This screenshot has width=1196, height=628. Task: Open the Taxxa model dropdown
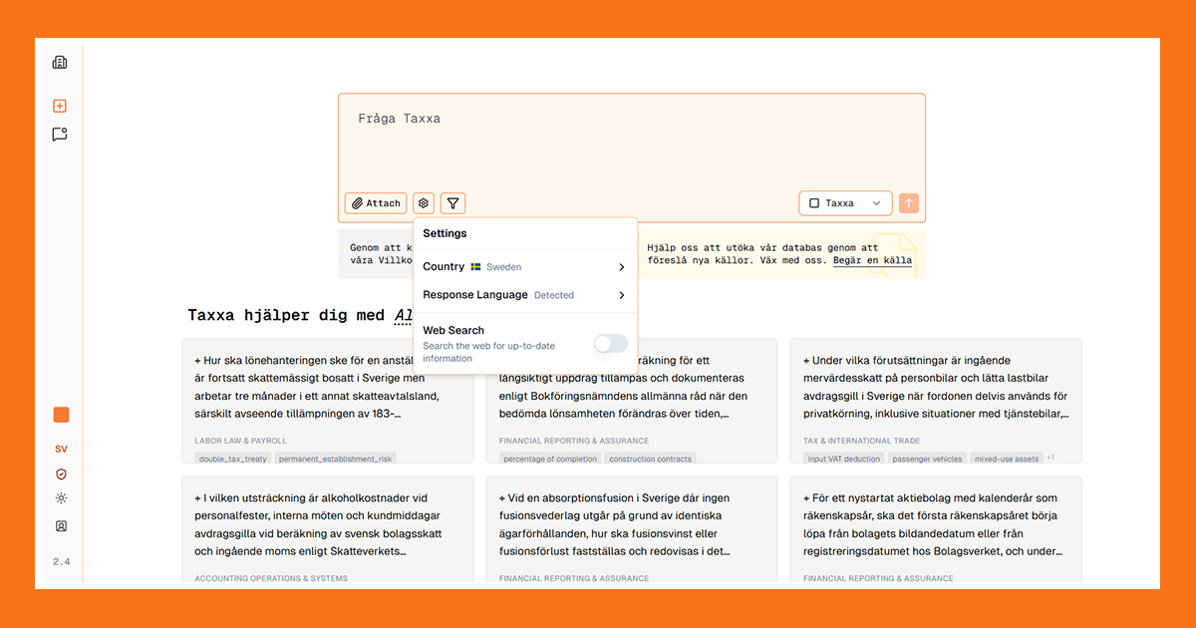(x=845, y=203)
